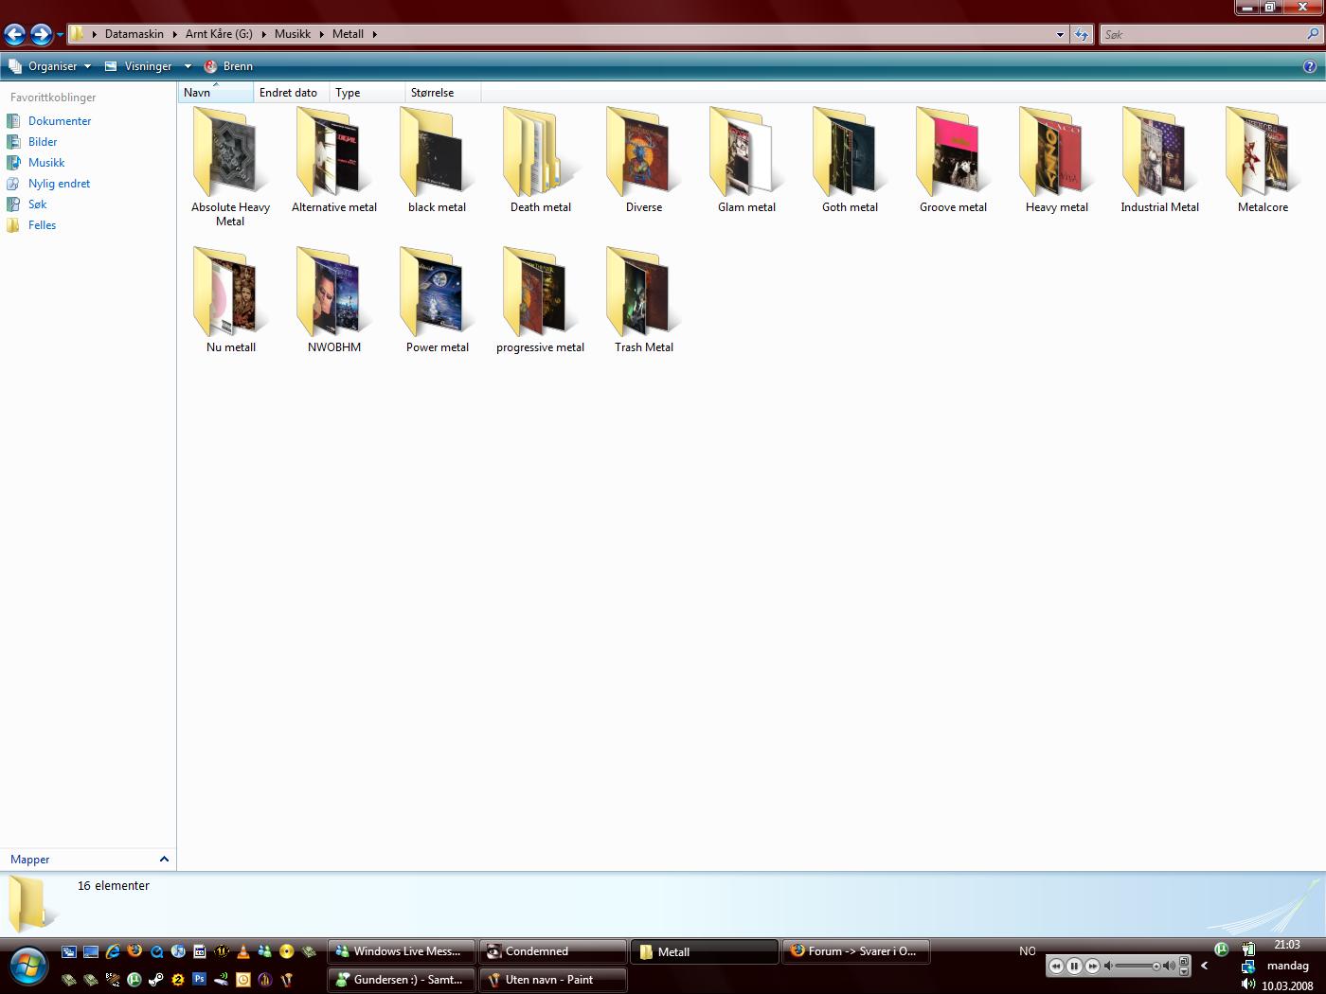This screenshot has width=1326, height=994.
Task: Click the Forward navigation arrow
Action: tap(41, 35)
